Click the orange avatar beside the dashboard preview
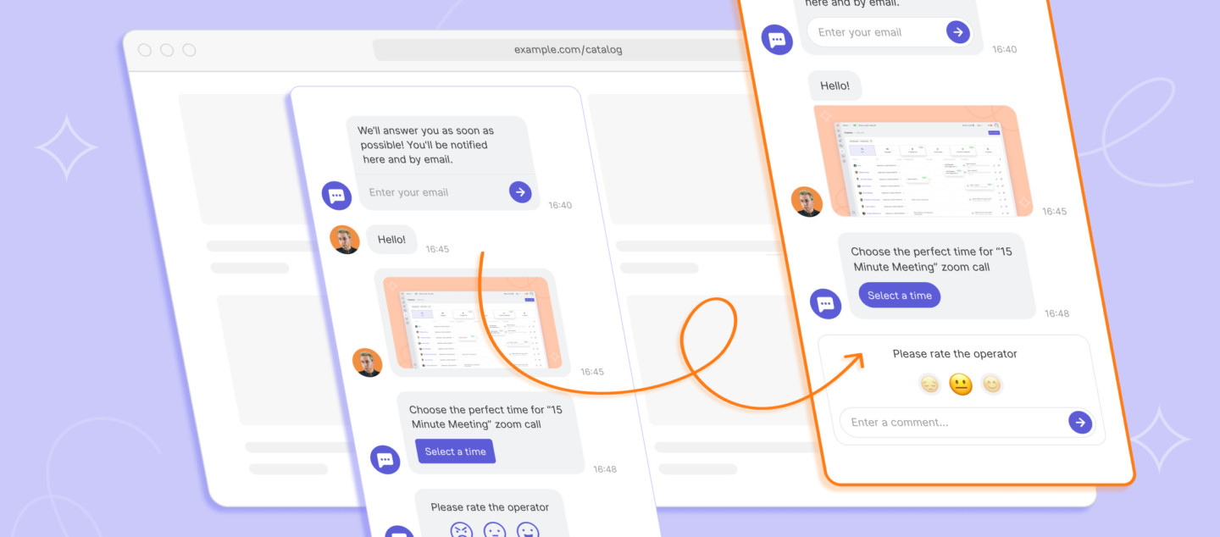Screen dimensions: 1220x537 point(368,362)
